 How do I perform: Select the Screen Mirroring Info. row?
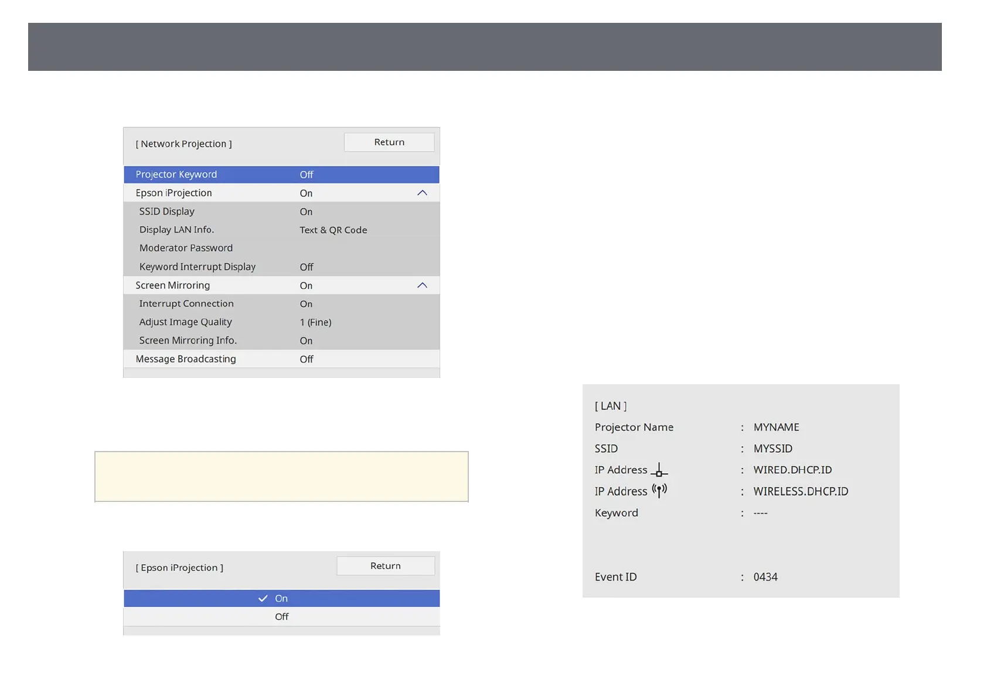(x=281, y=341)
